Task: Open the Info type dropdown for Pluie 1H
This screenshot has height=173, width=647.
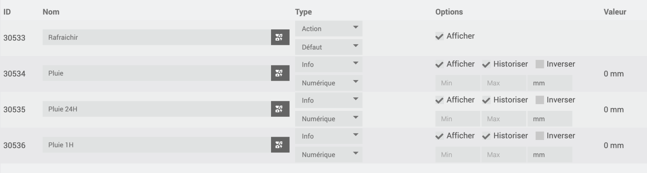Action: [x=329, y=136]
